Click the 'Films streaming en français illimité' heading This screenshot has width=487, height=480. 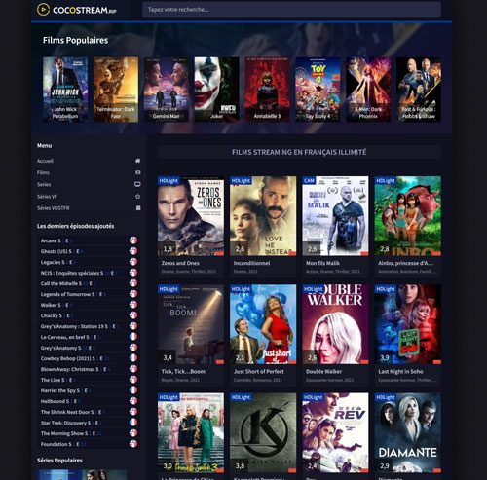click(299, 152)
